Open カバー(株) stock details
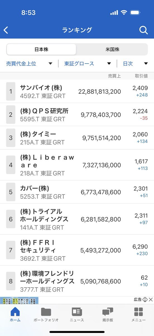 [77, 192]
